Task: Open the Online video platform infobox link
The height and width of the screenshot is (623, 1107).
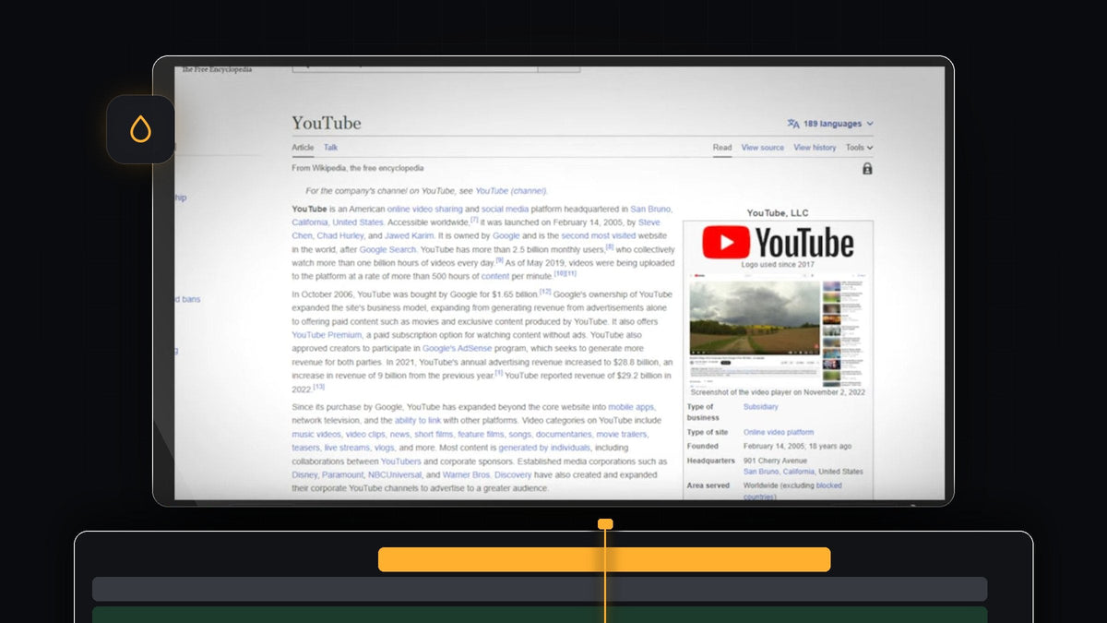Action: click(x=779, y=432)
